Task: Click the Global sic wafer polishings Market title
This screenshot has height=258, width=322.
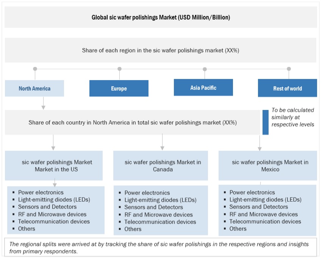Action: [161, 17]
